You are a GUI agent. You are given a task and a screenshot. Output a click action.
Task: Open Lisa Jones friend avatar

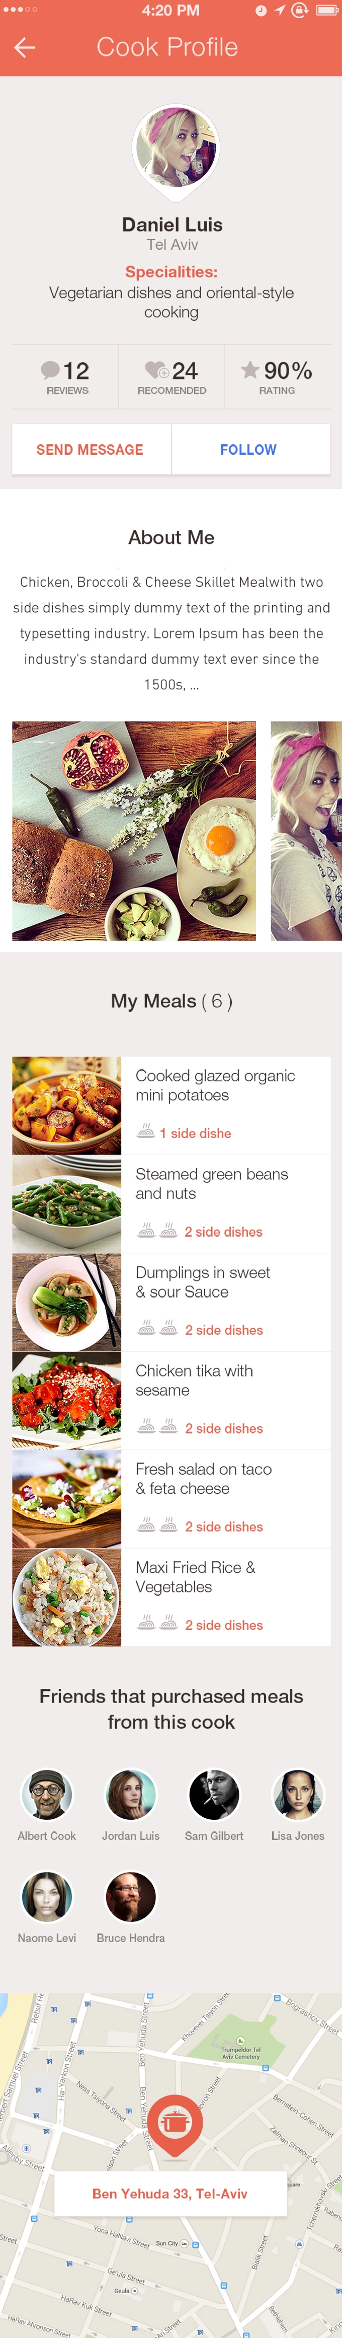pos(298,1794)
